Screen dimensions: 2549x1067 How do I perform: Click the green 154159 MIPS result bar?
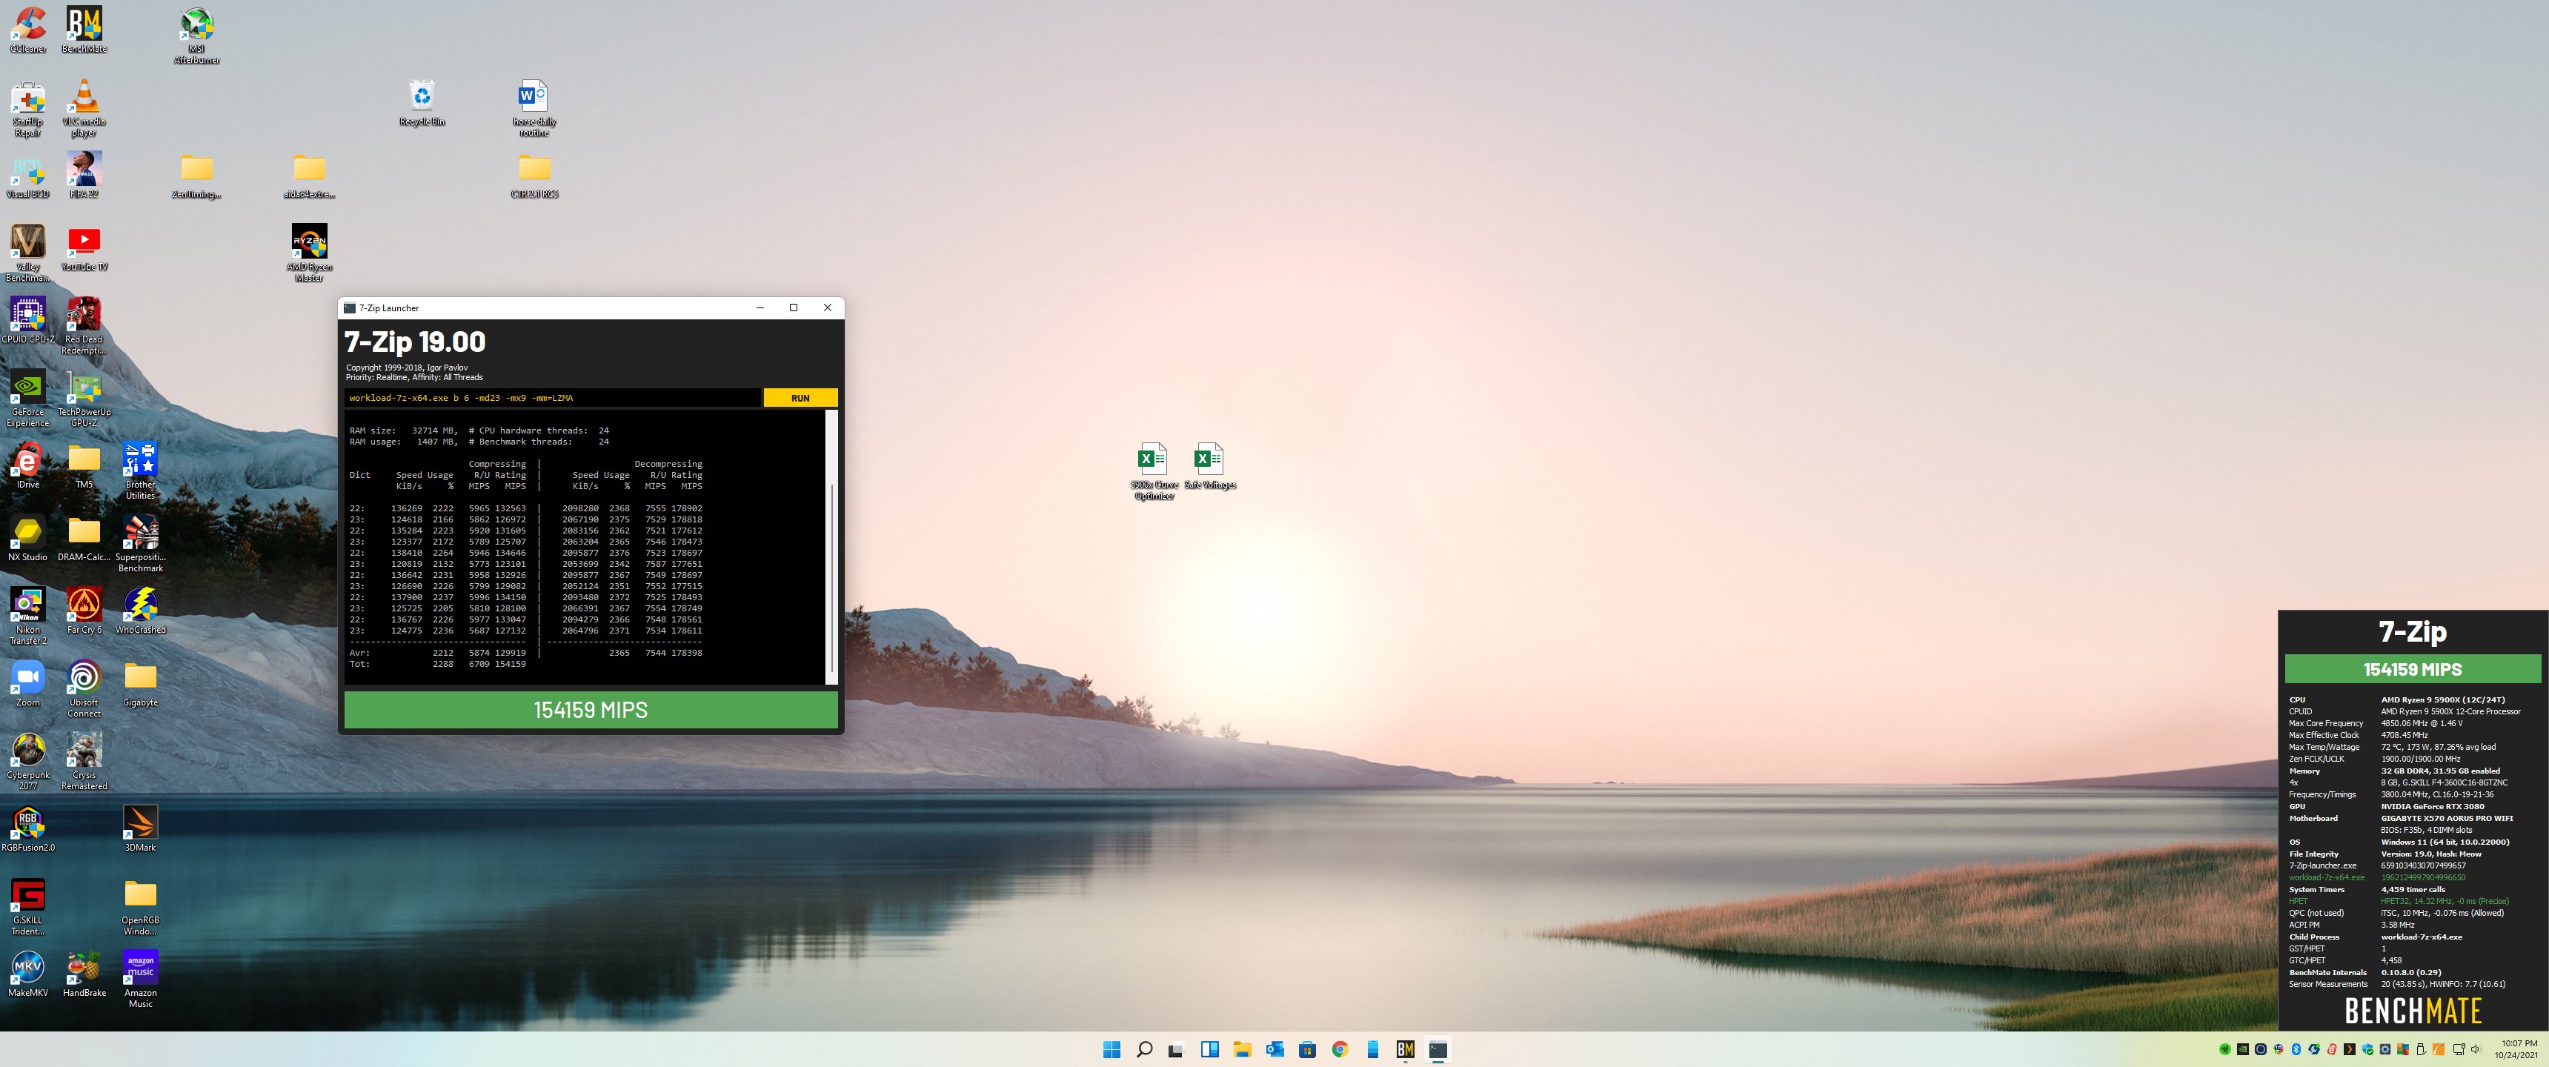591,710
